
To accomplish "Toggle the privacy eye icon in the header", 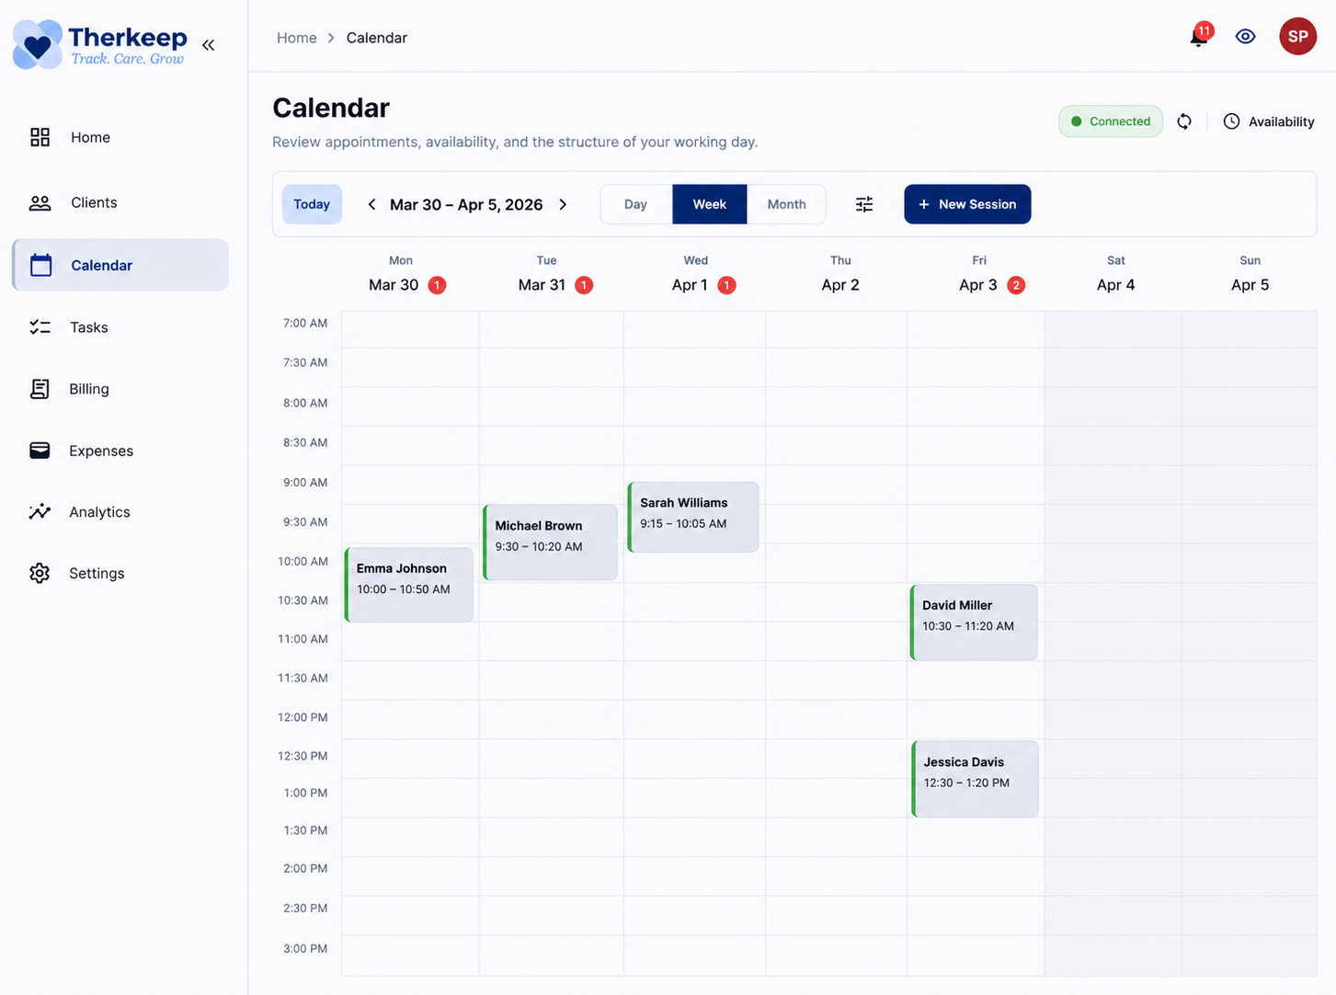I will pos(1246,36).
